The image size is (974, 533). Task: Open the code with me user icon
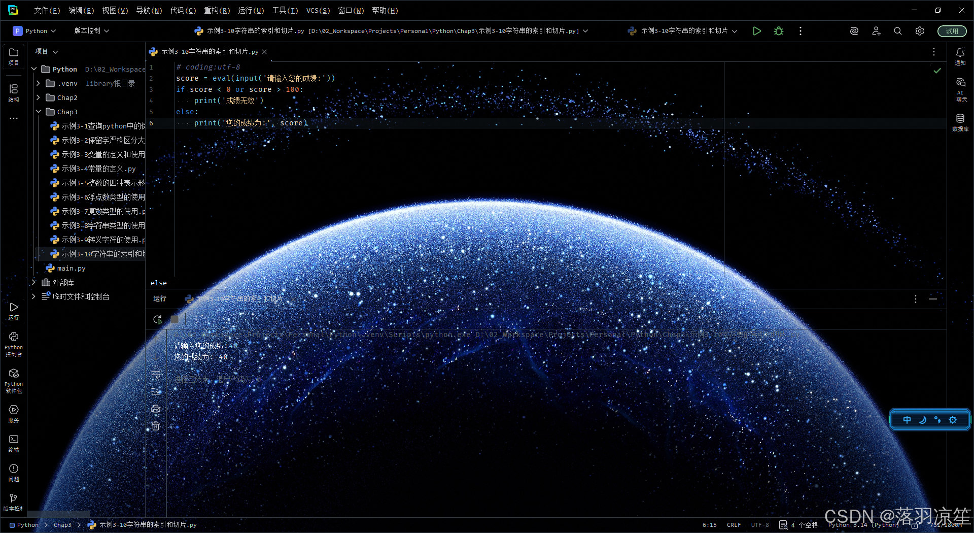tap(876, 31)
